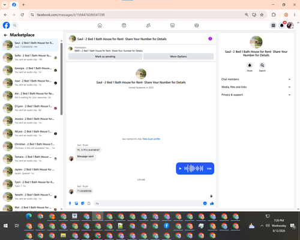The height and width of the screenshot is (240, 300).
Task: Expand Chat members section
Action: pyautogui.click(x=256, y=79)
